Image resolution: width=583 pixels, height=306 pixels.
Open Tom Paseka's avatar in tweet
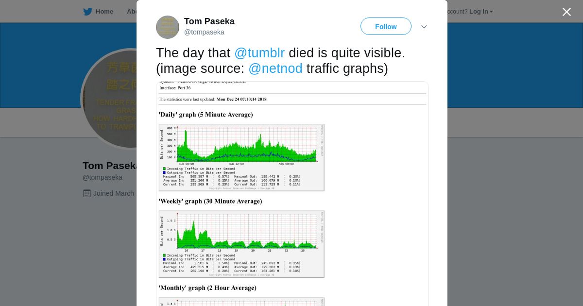click(x=168, y=27)
